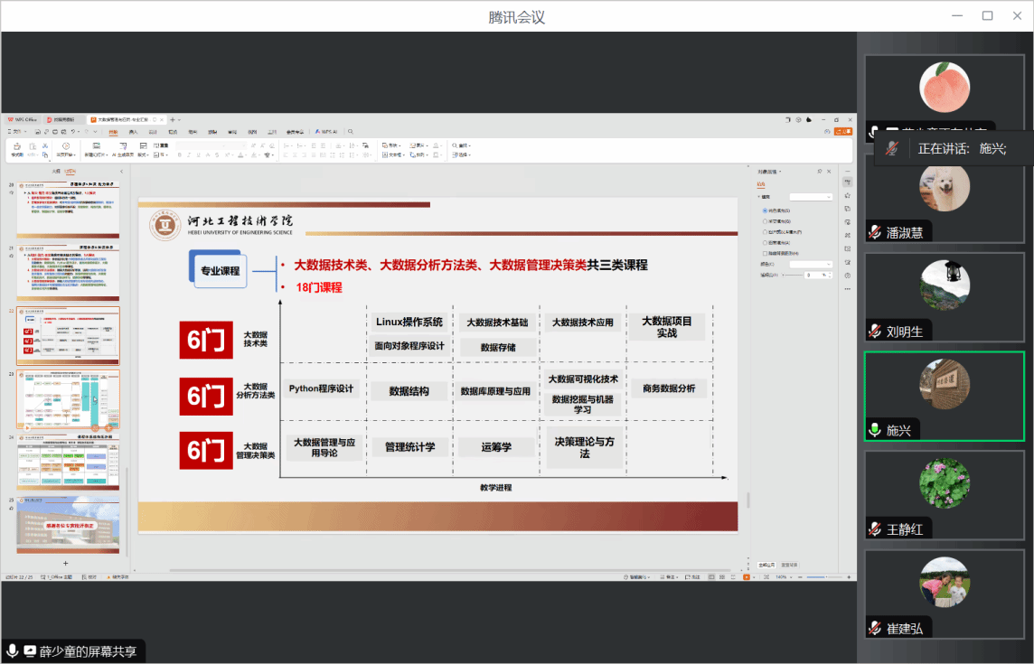
Task: Click the add slide plus icon below thumbnails
Action: click(65, 563)
